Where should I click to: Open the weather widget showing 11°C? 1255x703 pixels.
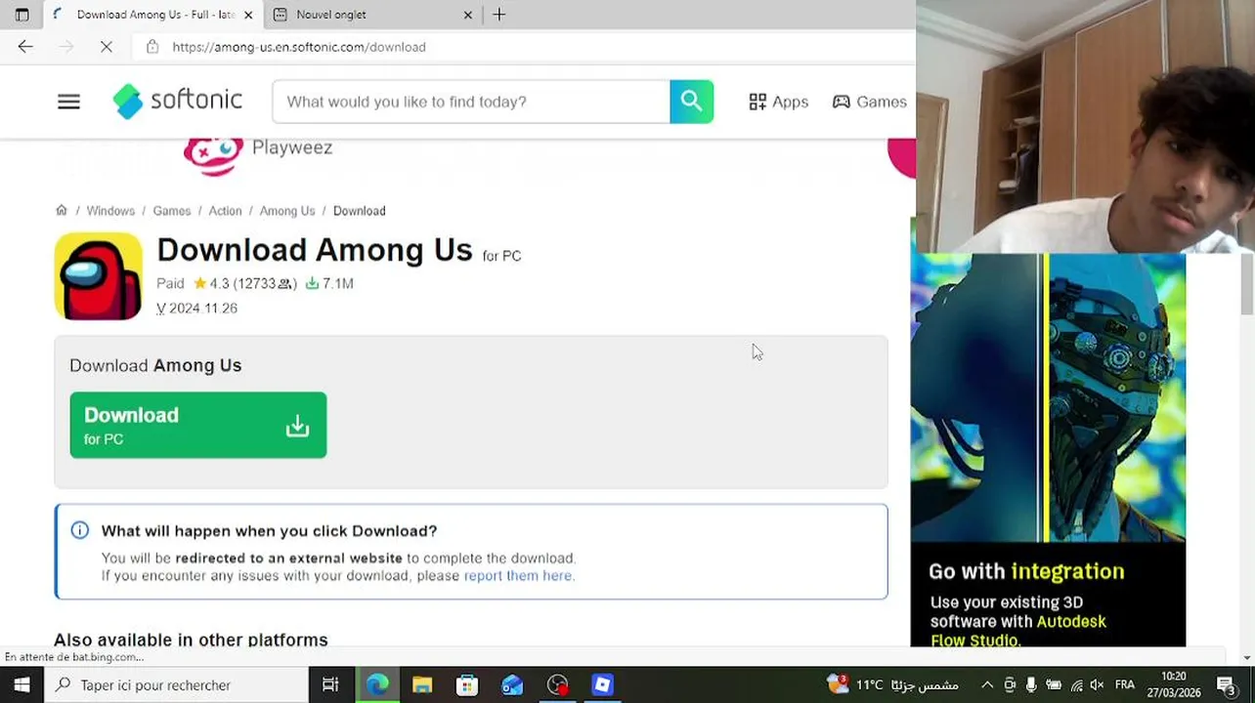click(892, 685)
